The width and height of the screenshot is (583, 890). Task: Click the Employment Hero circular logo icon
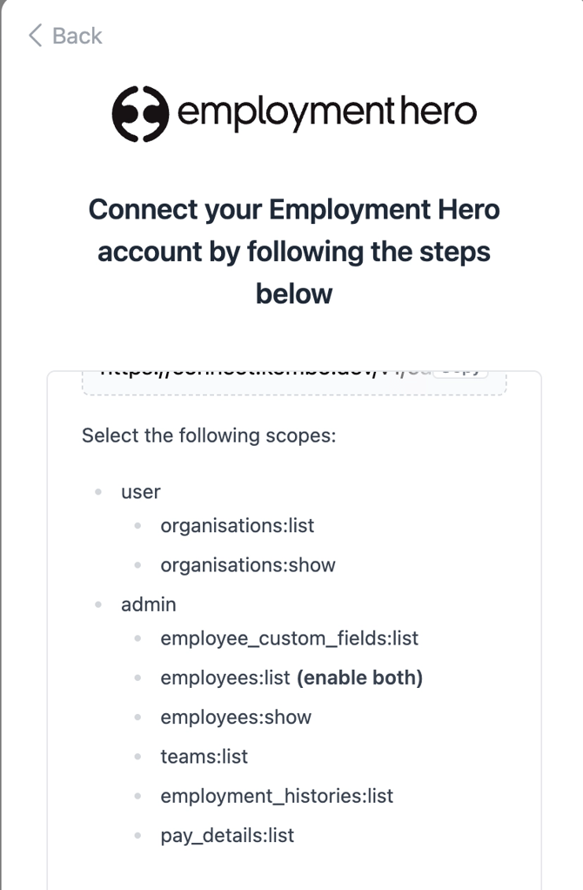140,113
